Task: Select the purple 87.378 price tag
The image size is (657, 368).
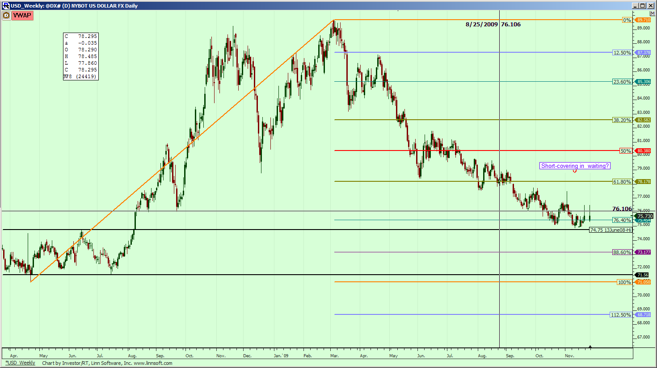Action: [644, 53]
